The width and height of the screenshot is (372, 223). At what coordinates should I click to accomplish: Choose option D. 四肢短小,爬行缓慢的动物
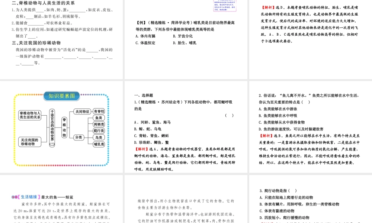click(284, 217)
